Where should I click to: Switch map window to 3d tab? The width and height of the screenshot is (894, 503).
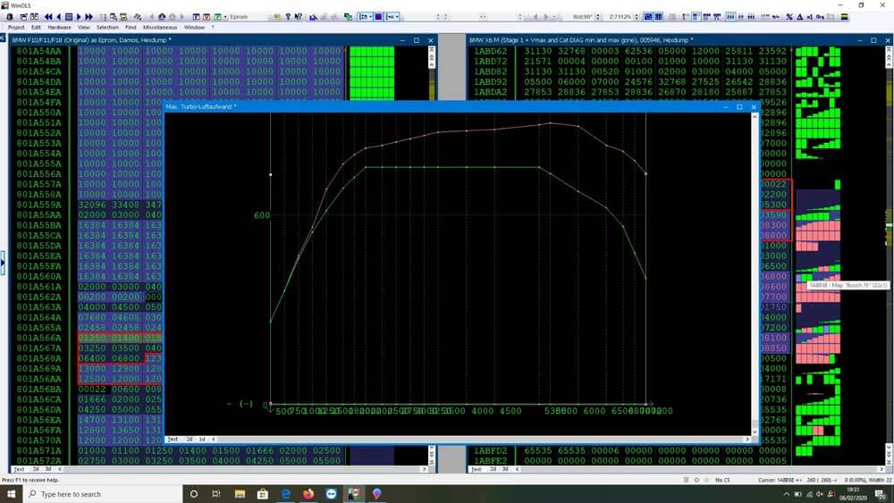click(201, 440)
